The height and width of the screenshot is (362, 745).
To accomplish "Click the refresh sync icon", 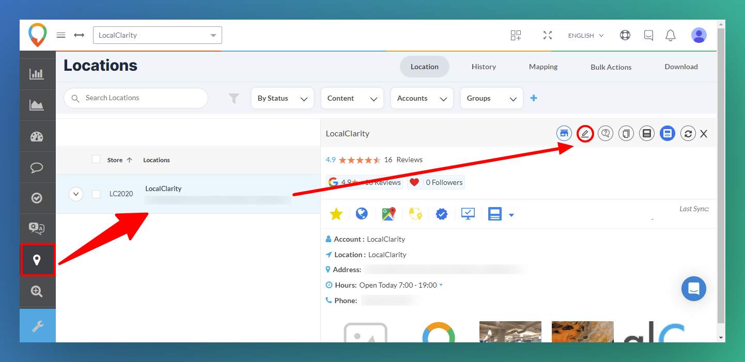I will pyautogui.click(x=688, y=134).
